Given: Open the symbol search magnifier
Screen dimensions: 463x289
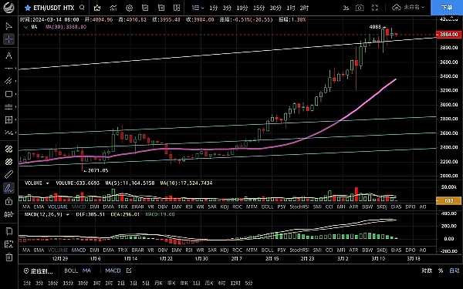Looking at the screenshot, I should [82, 8].
